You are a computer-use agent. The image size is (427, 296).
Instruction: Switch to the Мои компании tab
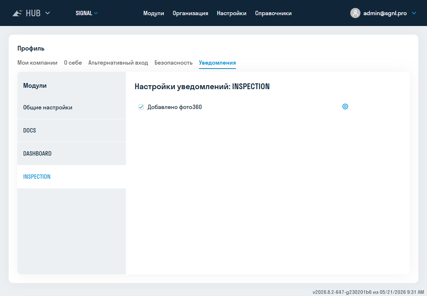37,63
